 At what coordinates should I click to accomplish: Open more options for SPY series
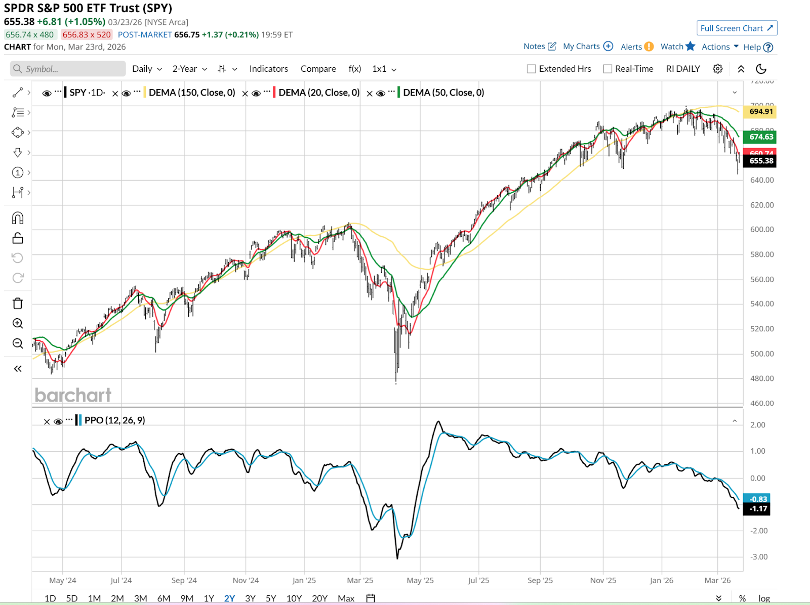[x=58, y=92]
